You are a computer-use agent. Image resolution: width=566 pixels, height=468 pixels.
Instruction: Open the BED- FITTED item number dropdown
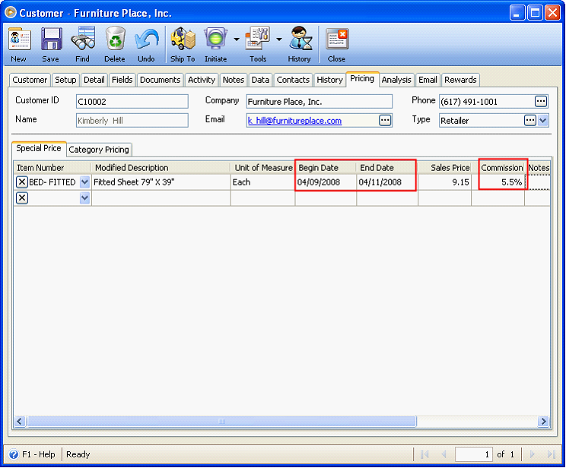click(84, 182)
